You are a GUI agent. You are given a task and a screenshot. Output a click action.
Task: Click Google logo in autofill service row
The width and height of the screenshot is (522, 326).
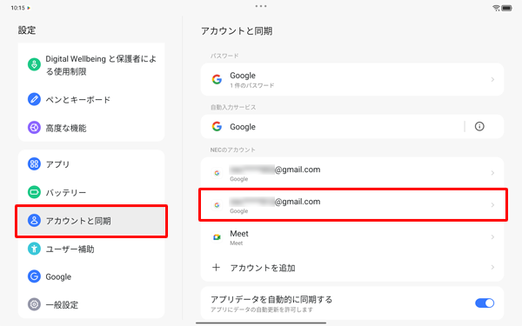pos(217,126)
